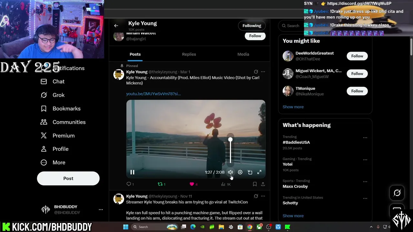Open more options on the Nov 11 post
This screenshot has height=232, width=413.
click(x=263, y=196)
